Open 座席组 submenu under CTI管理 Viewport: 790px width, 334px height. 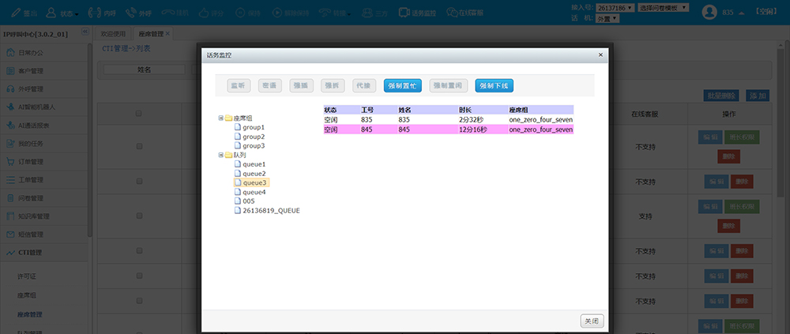click(x=27, y=295)
